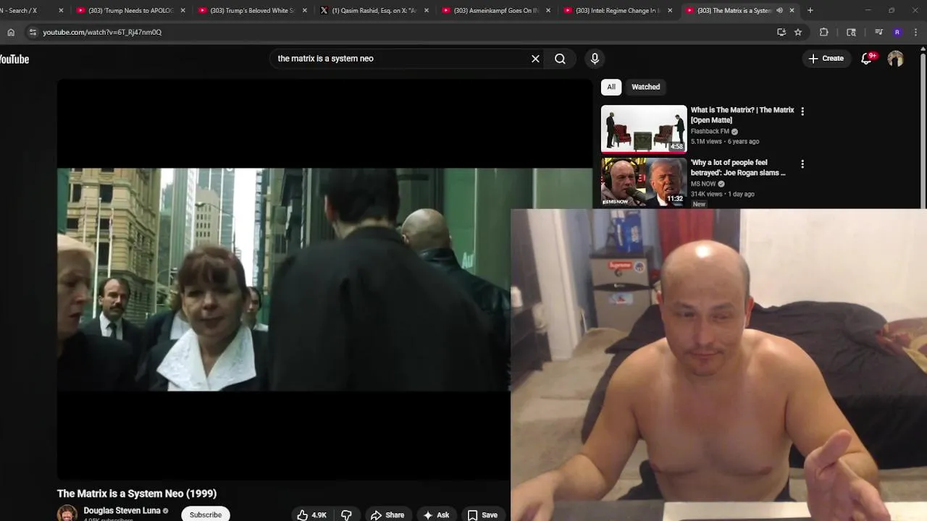Open a new browser tab
Image resolution: width=927 pixels, height=521 pixels.
[810, 11]
